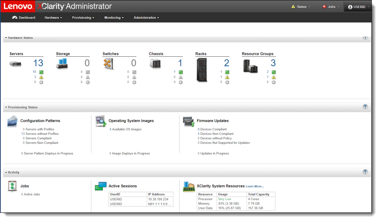Collapse the Provisioning Status section
The image size is (379, 220).
click(x=6, y=107)
